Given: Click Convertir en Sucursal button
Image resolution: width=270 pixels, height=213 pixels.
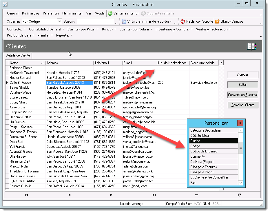Looking at the screenshot, I should click(242, 95).
